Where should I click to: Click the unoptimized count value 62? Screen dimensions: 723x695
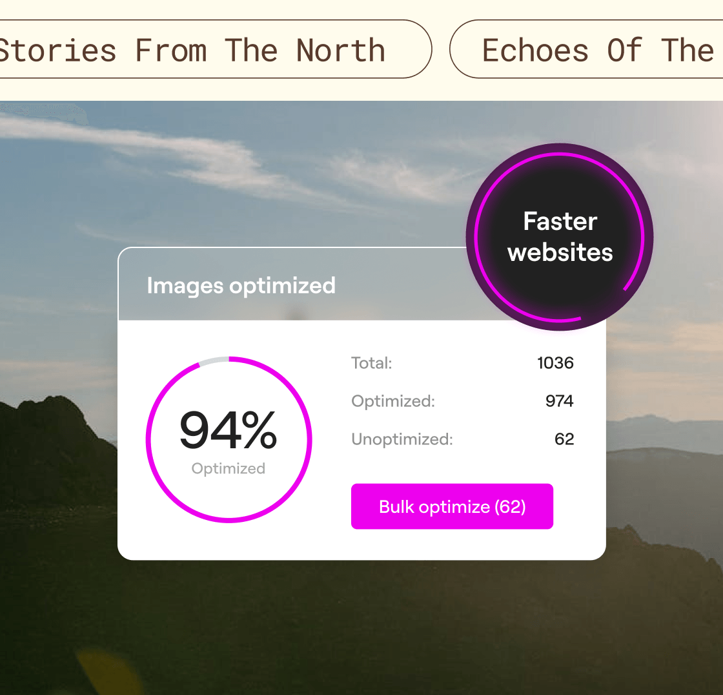[564, 439]
